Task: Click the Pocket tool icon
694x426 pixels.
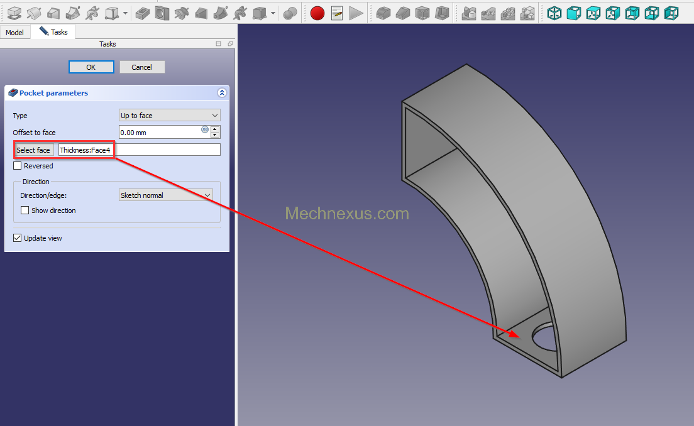Action: [143, 13]
